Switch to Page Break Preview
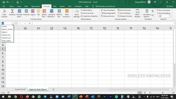The width and height of the screenshot is (176, 99). [150, 93]
